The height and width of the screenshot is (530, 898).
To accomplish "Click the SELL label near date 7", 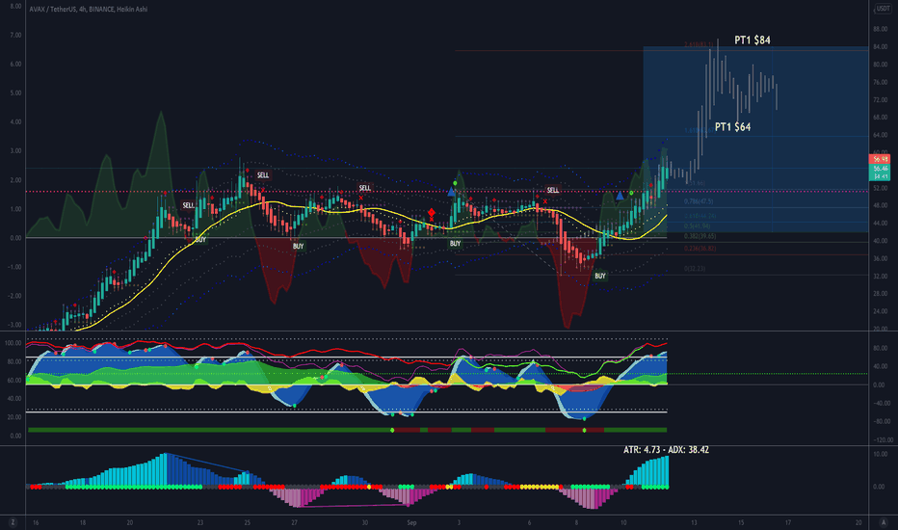I will point(553,190).
